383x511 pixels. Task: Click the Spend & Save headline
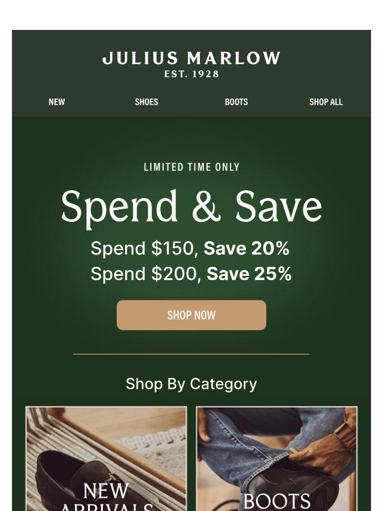point(191,207)
